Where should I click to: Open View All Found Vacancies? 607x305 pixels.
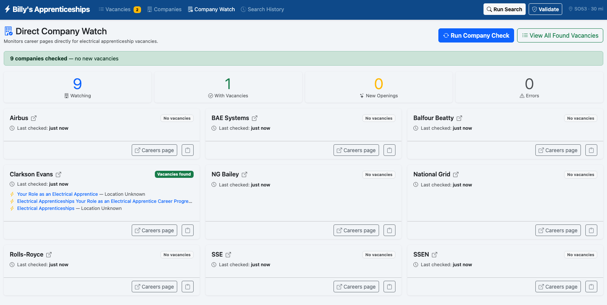point(560,35)
